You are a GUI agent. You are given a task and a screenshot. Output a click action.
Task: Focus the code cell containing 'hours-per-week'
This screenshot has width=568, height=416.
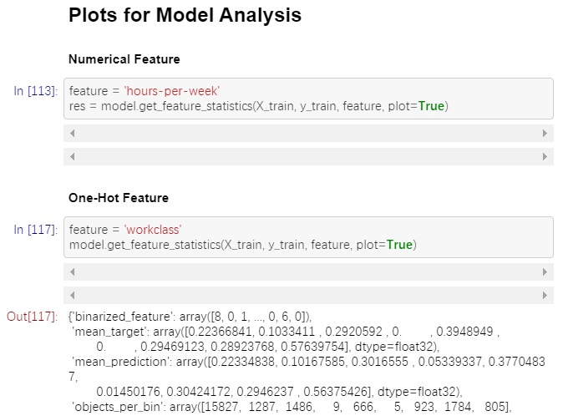(308, 99)
